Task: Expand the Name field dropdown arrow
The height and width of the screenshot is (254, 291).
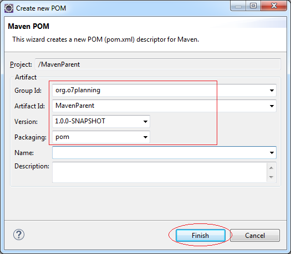Action: [x=272, y=153]
